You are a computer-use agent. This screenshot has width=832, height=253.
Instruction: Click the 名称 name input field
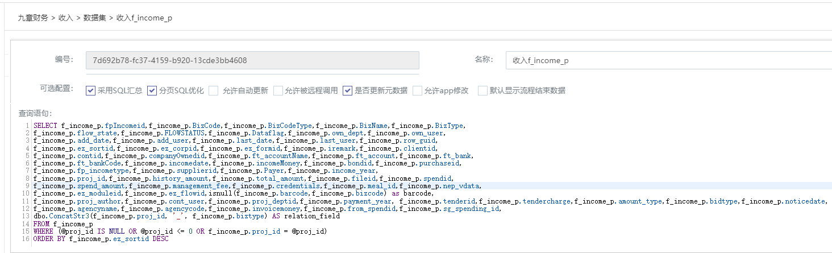[669, 60]
